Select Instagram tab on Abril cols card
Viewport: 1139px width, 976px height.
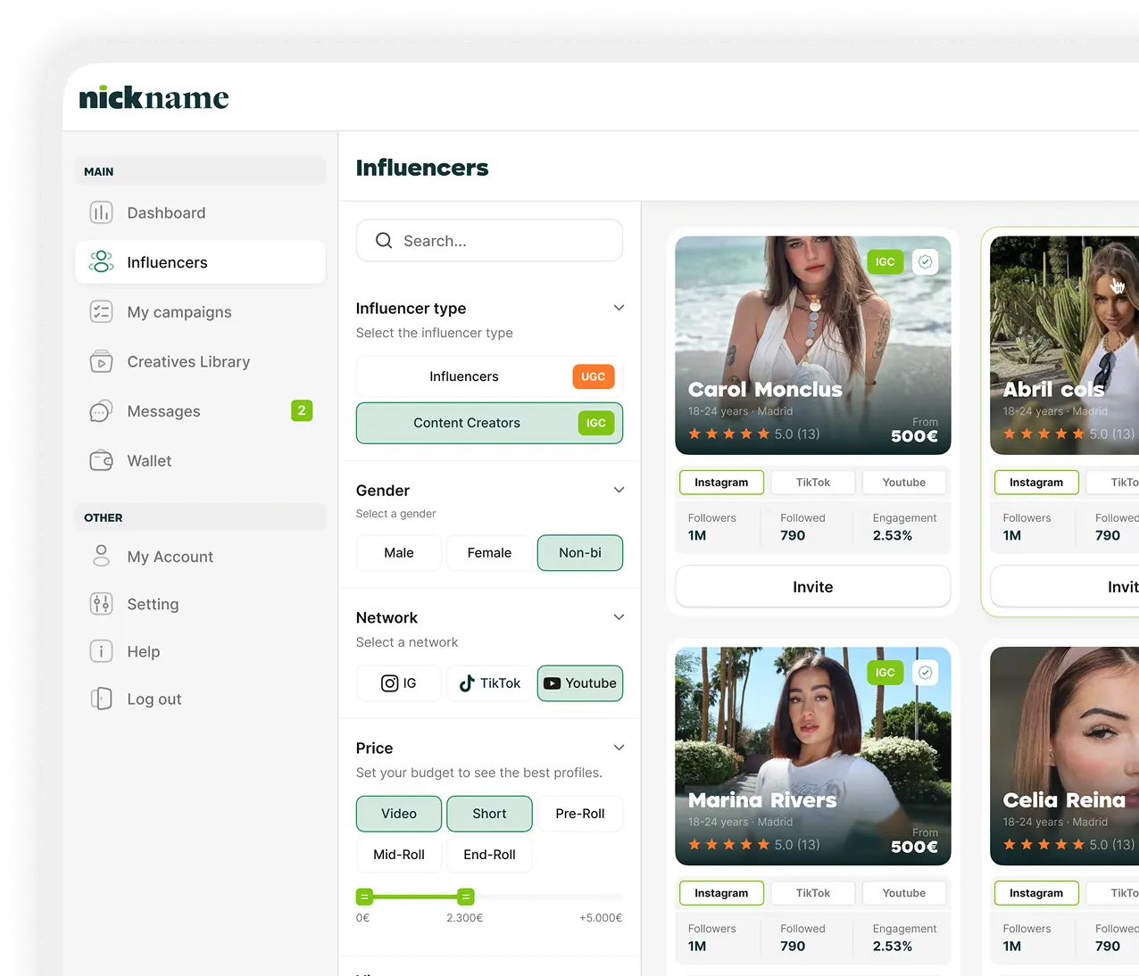click(1036, 482)
